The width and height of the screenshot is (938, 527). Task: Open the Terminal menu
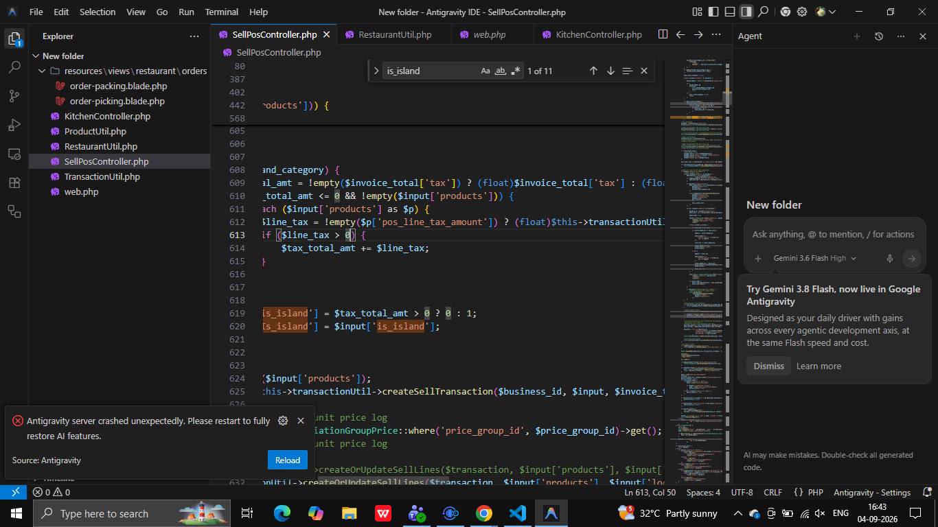221,12
